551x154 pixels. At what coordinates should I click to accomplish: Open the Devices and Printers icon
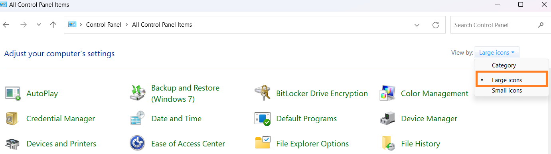coord(13,144)
